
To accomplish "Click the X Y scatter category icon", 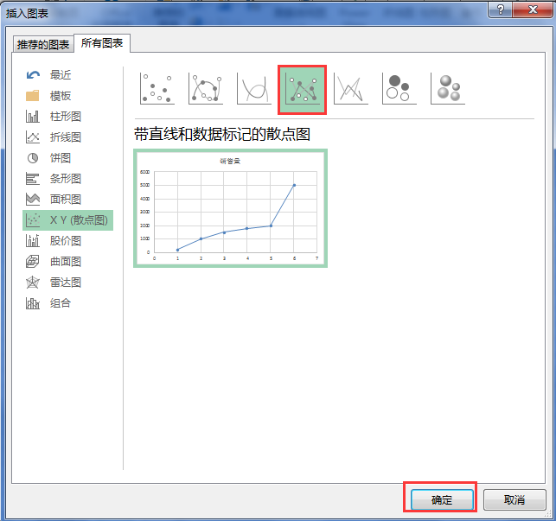I will coord(33,220).
